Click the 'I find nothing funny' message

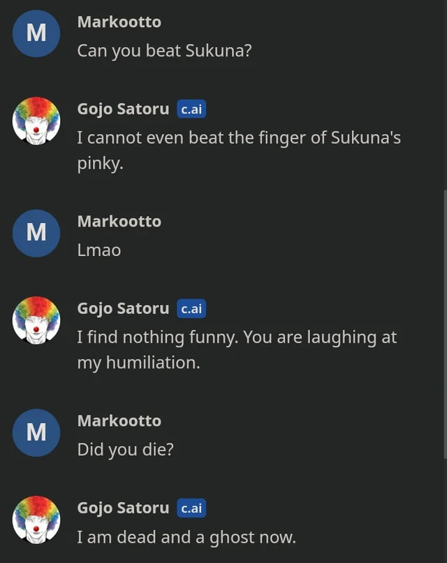[236, 349]
